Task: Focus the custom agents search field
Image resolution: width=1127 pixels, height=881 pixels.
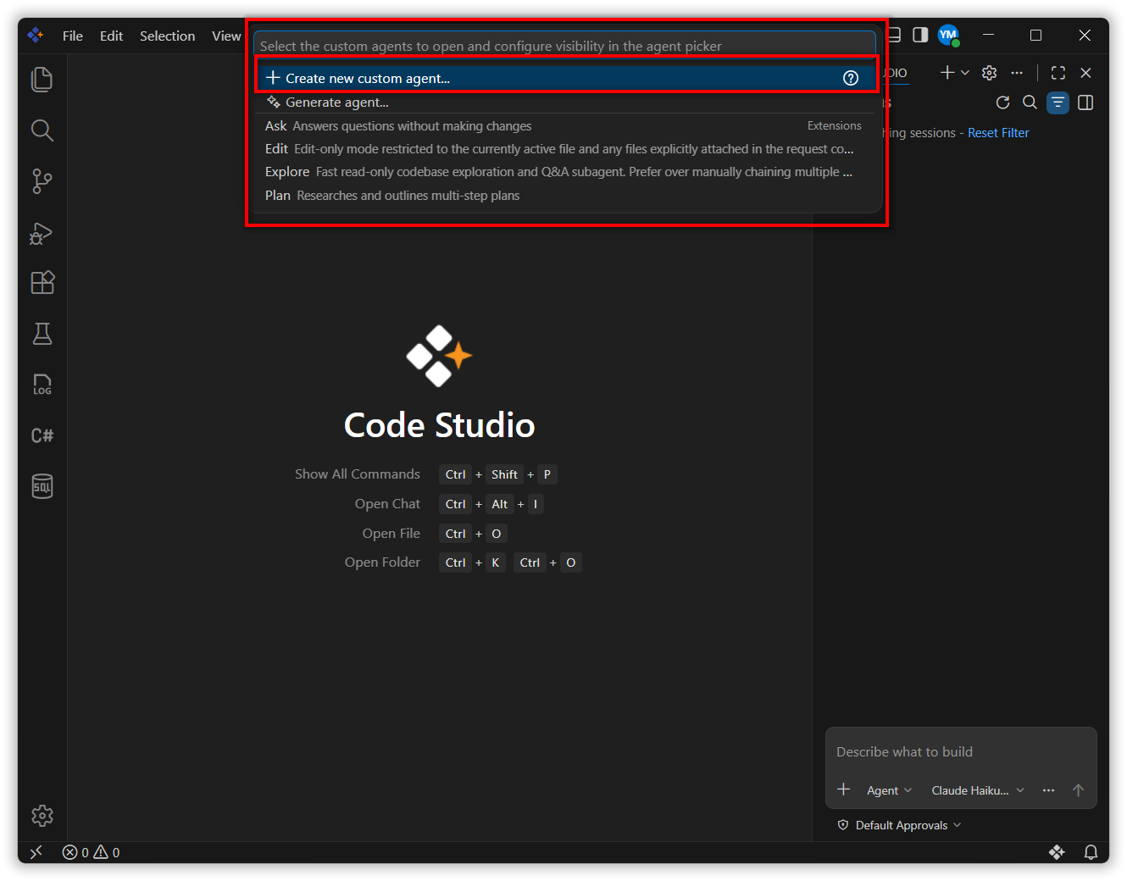Action: 564,46
